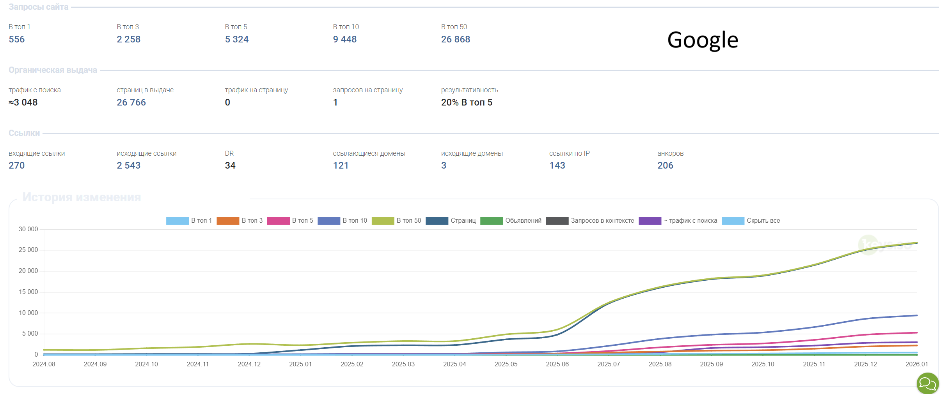Open the 143 links by IP value
The image size is (946, 394).
[x=557, y=165]
